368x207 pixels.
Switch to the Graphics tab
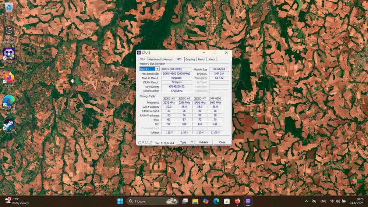point(190,59)
